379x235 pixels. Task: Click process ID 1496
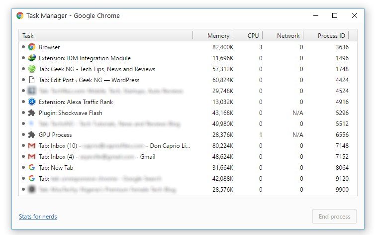342,58
